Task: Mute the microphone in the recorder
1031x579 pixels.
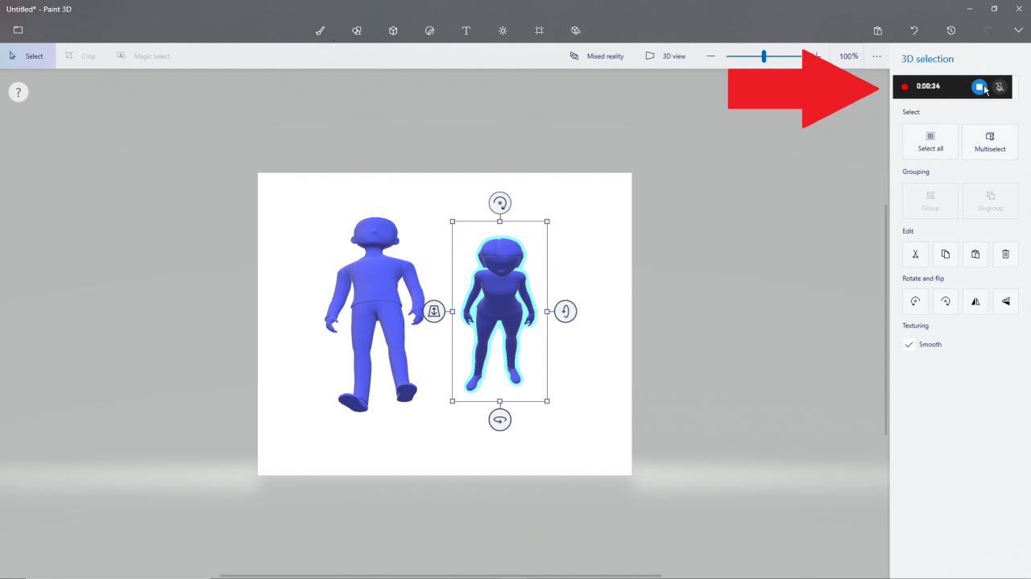Action: coord(1000,87)
